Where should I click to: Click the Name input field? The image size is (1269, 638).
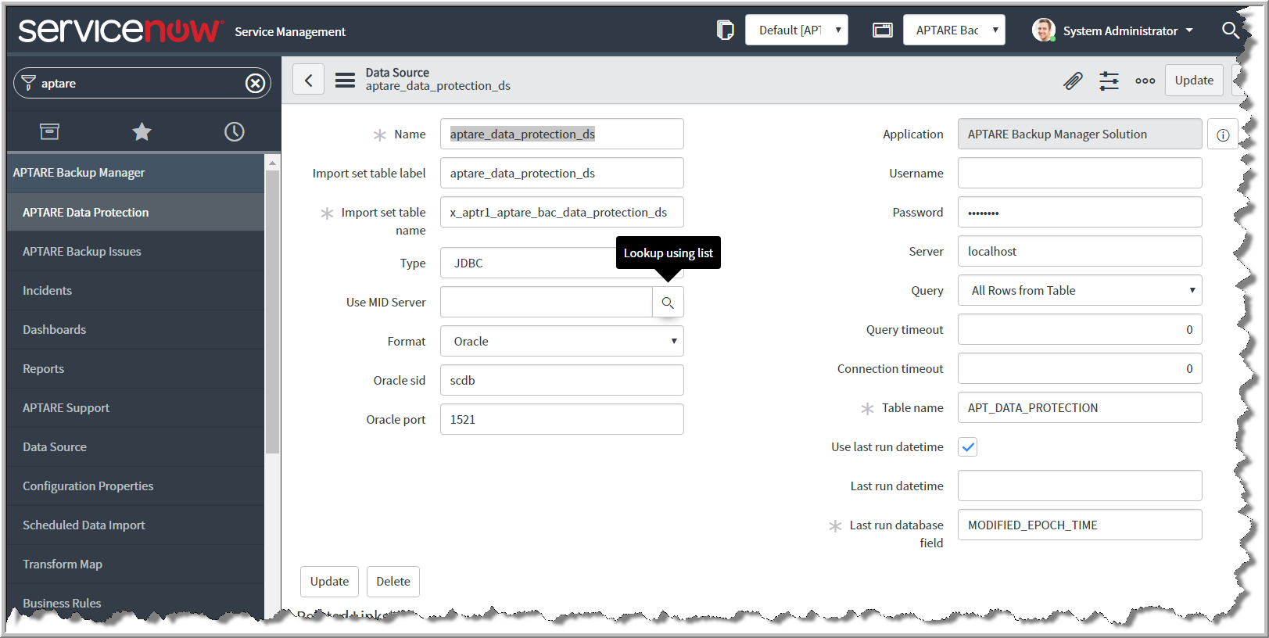[x=562, y=134]
